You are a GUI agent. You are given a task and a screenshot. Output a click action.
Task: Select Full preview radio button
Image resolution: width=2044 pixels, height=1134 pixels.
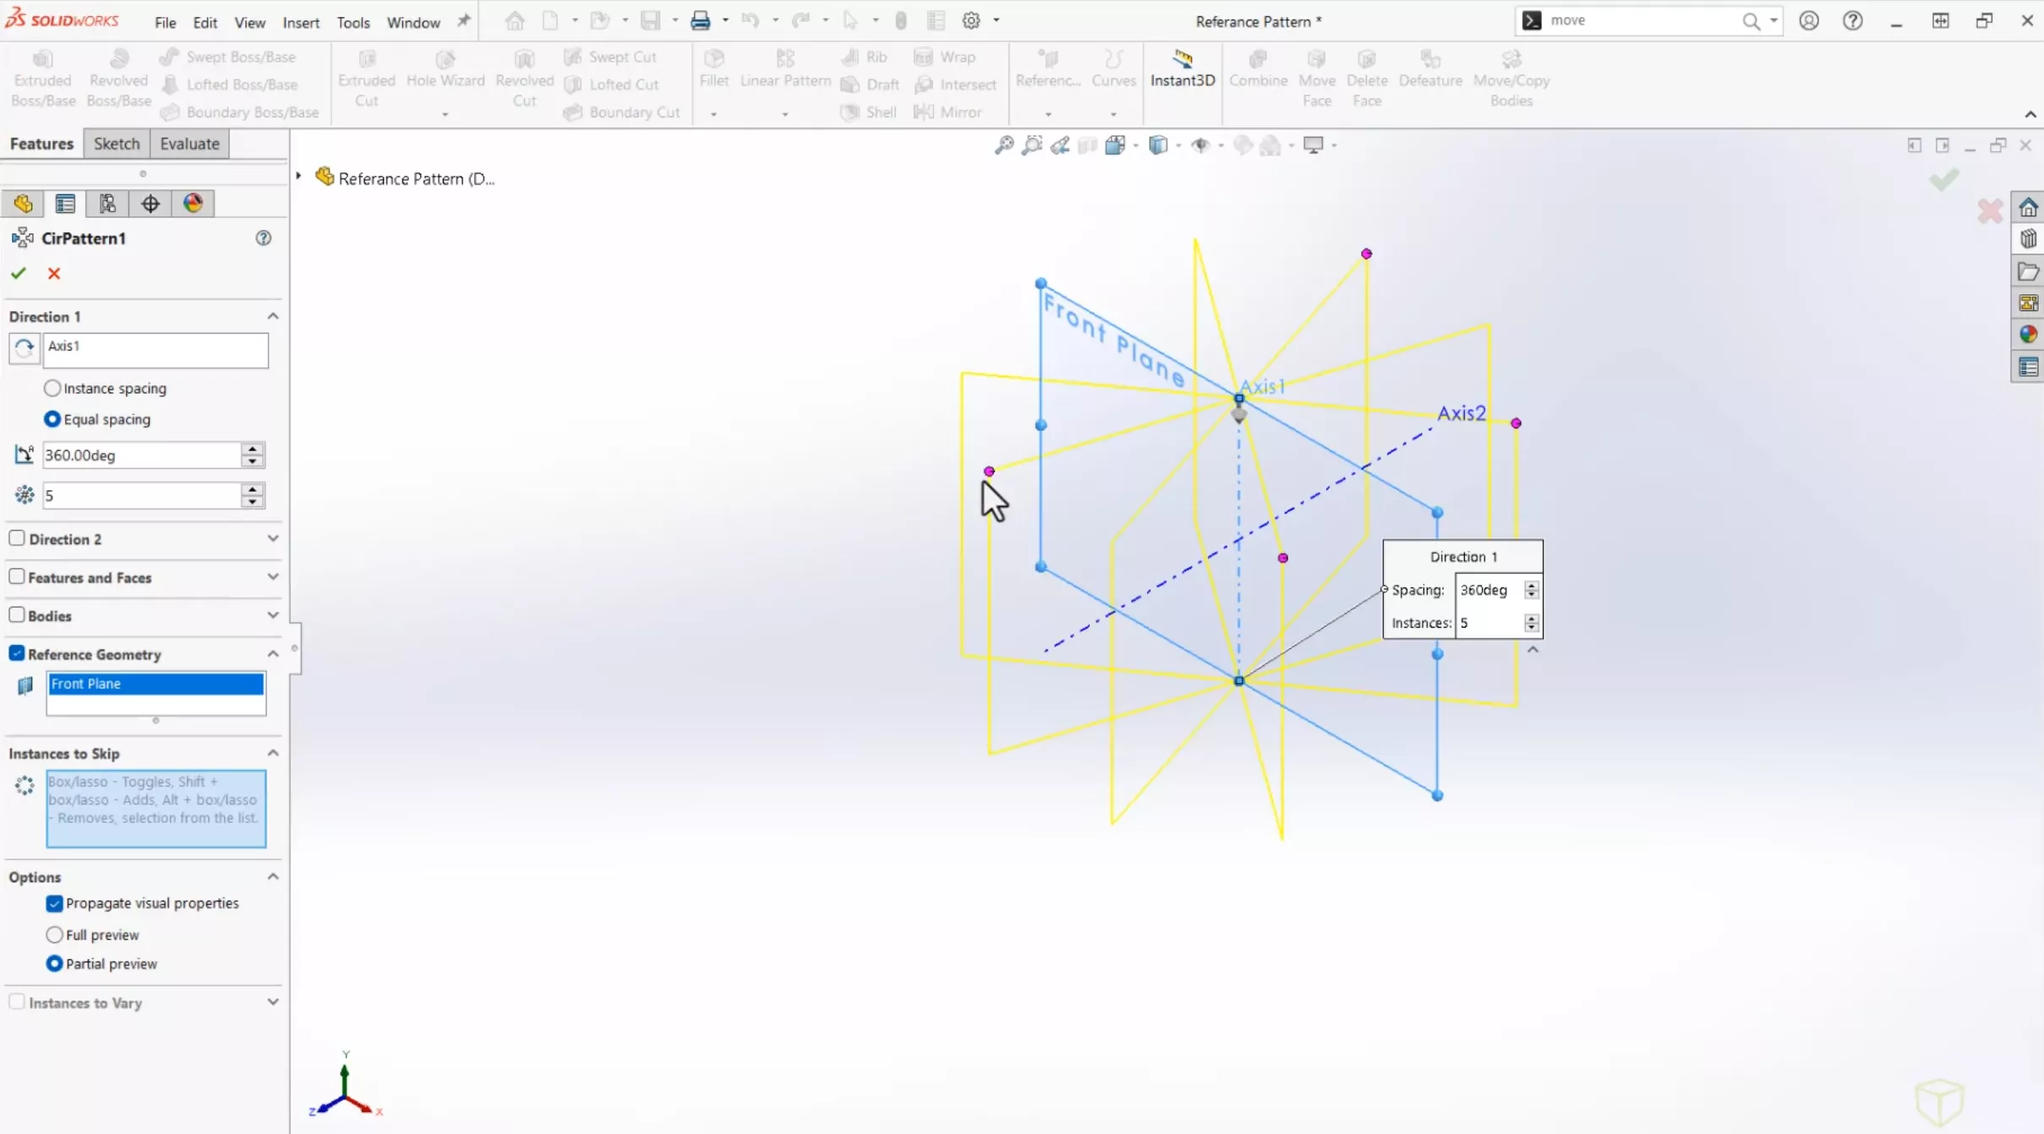54,933
